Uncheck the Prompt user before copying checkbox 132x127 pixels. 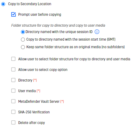tap(13, 15)
